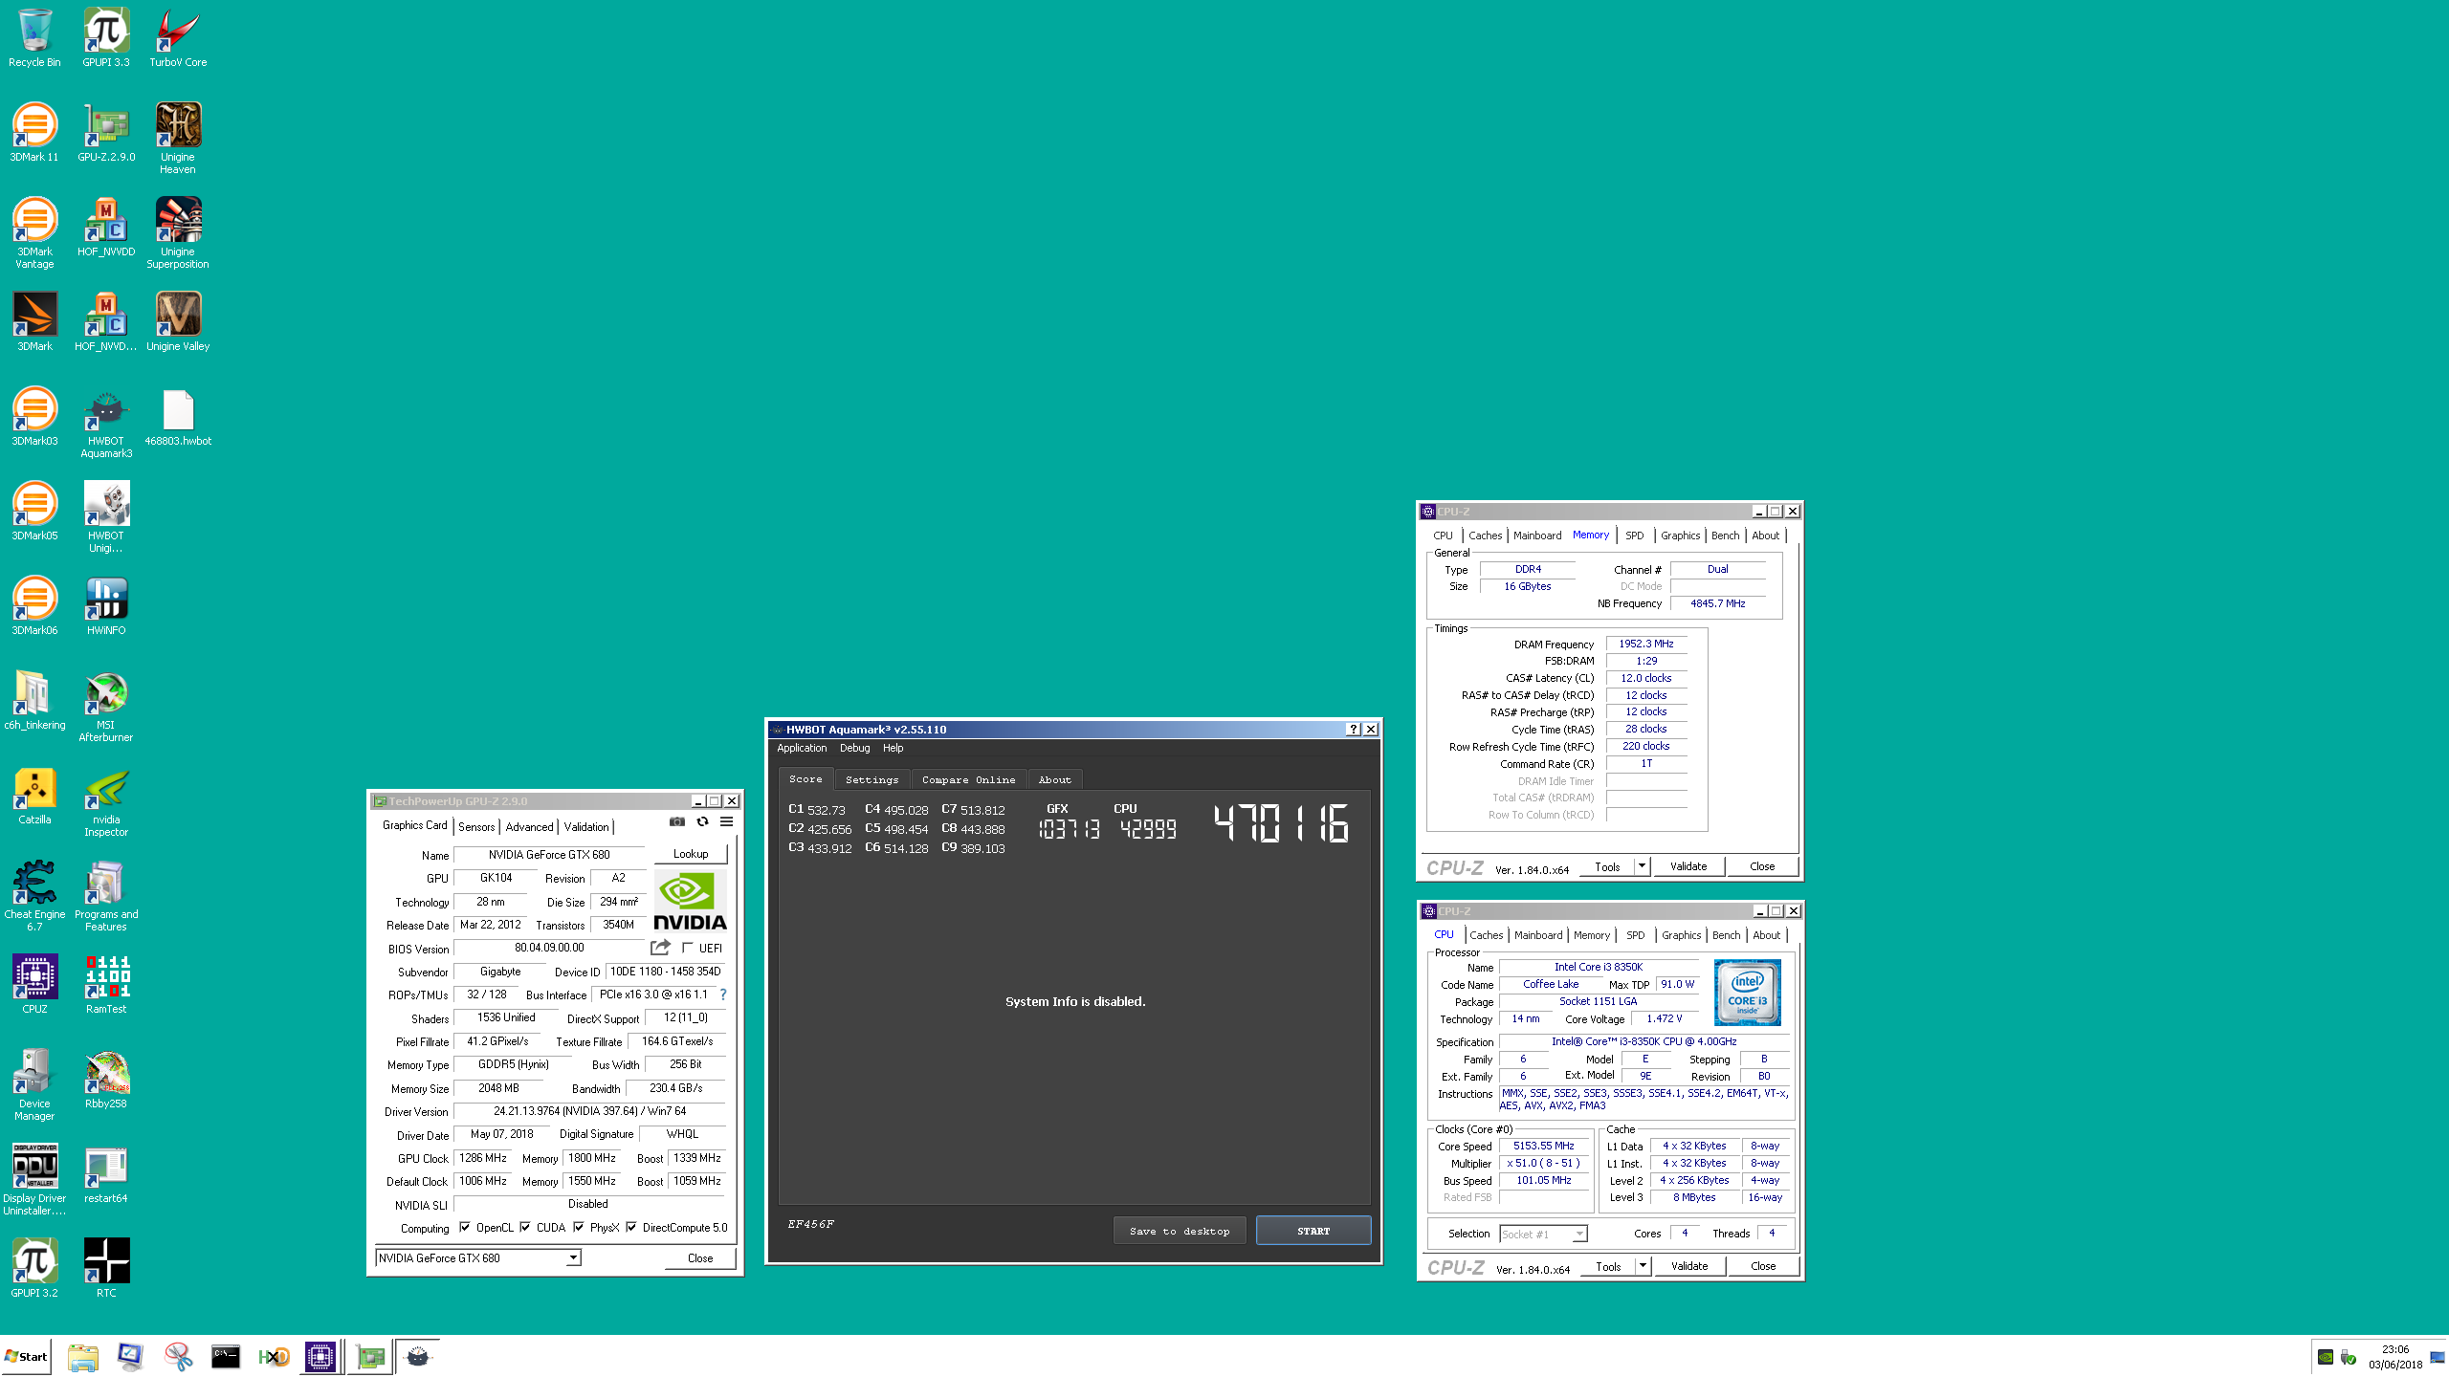
Task: Switch to SPD tab in CPU-Z Memory window
Action: 1635,535
